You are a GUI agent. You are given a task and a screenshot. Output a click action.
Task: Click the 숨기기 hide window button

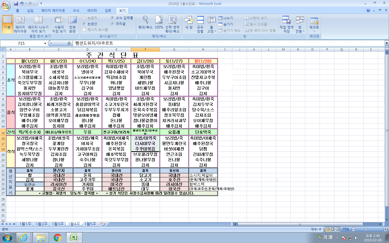226,24
